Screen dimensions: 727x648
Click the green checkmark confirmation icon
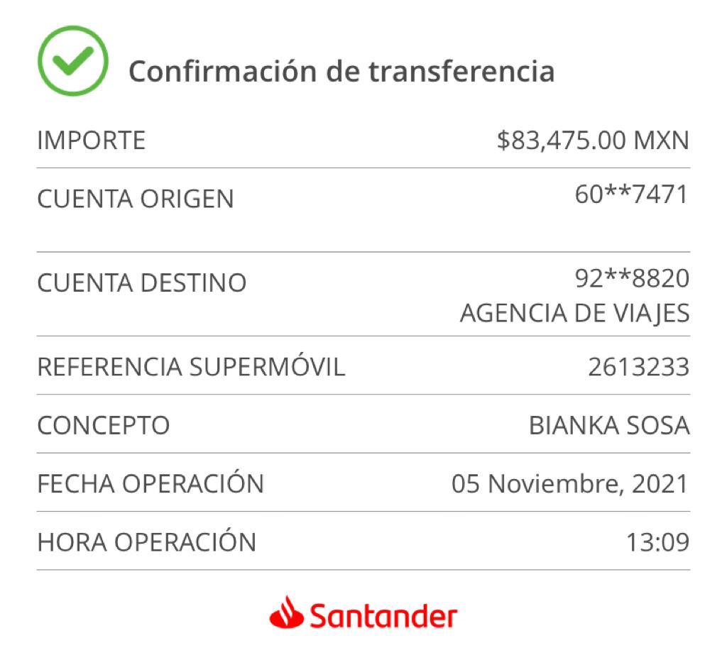73,61
